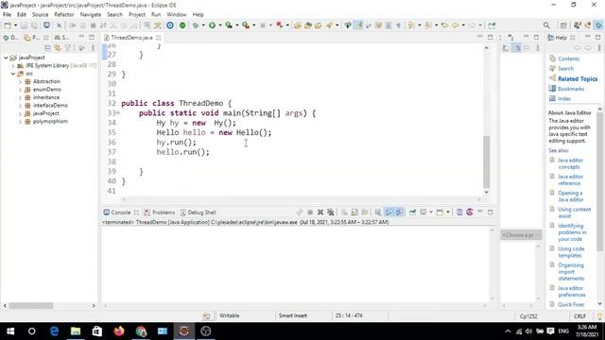
Task: Click the Link with Editor icon
Action: [58, 48]
